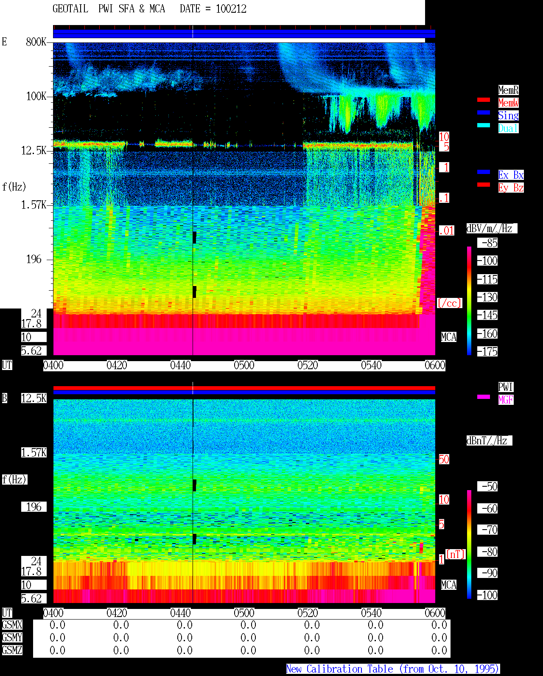Click the -175 color scale value
The height and width of the screenshot is (676, 543).
pyautogui.click(x=488, y=352)
